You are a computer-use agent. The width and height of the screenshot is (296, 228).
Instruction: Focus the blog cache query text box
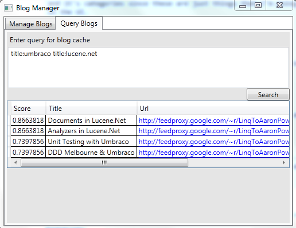(148, 67)
